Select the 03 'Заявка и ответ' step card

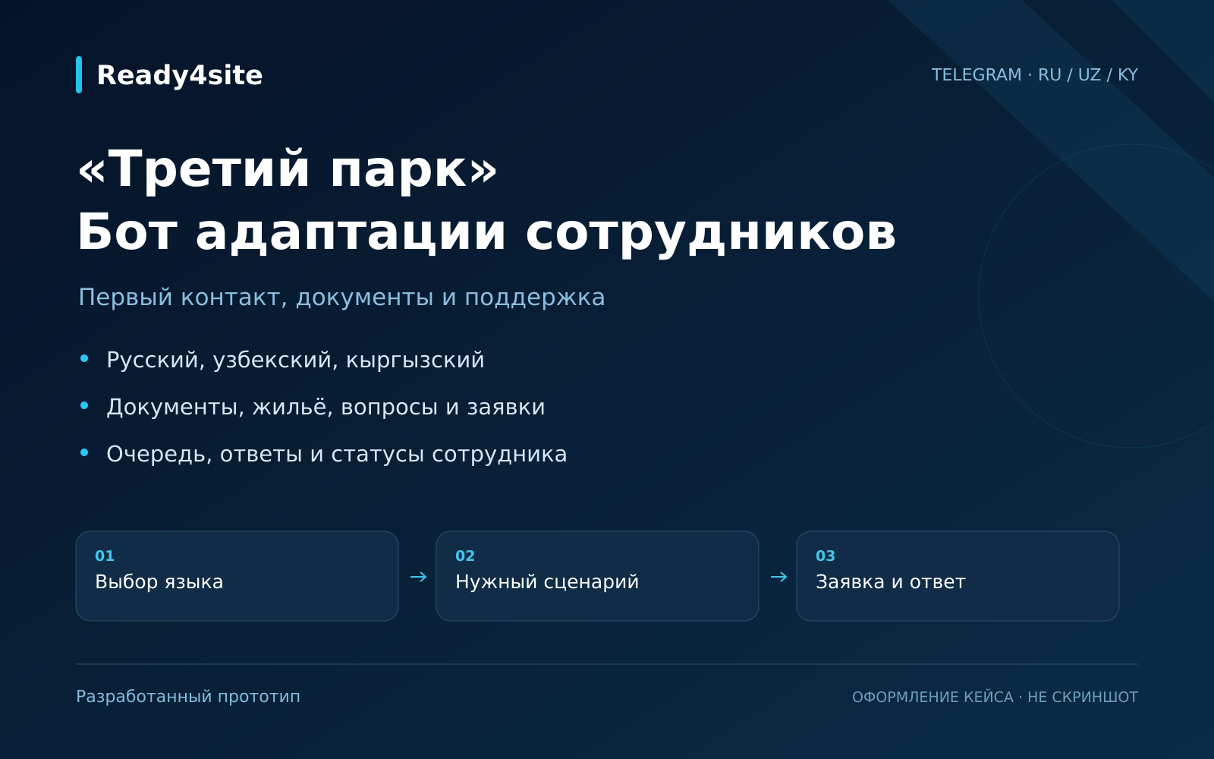coord(958,576)
